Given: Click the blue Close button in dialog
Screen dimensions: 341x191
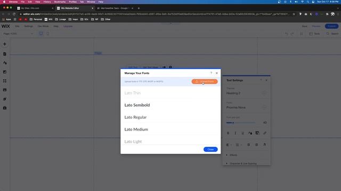Looking at the screenshot, I should tap(210, 150).
